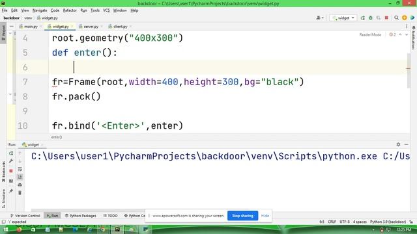Screen dimensions: 417x234
Task: Open the Edit menu
Action: [x=14, y=10]
